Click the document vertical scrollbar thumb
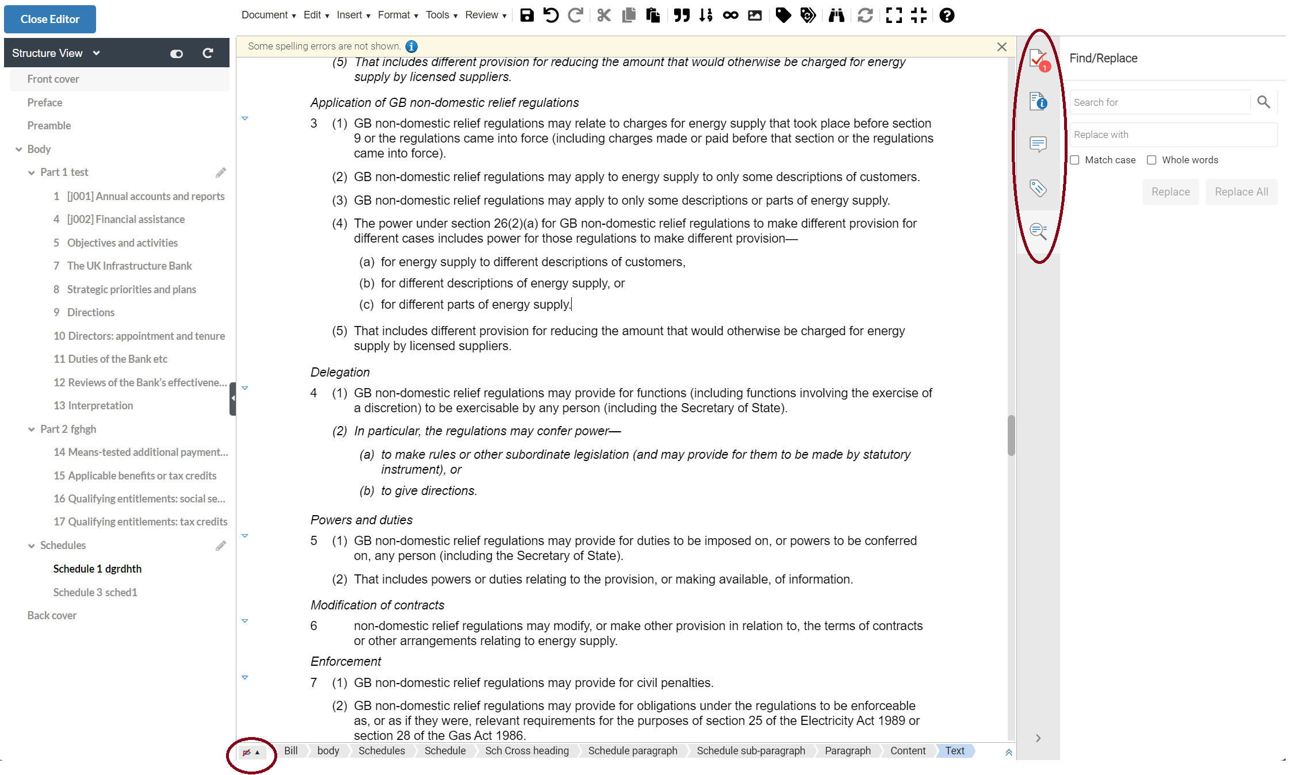 point(1011,435)
